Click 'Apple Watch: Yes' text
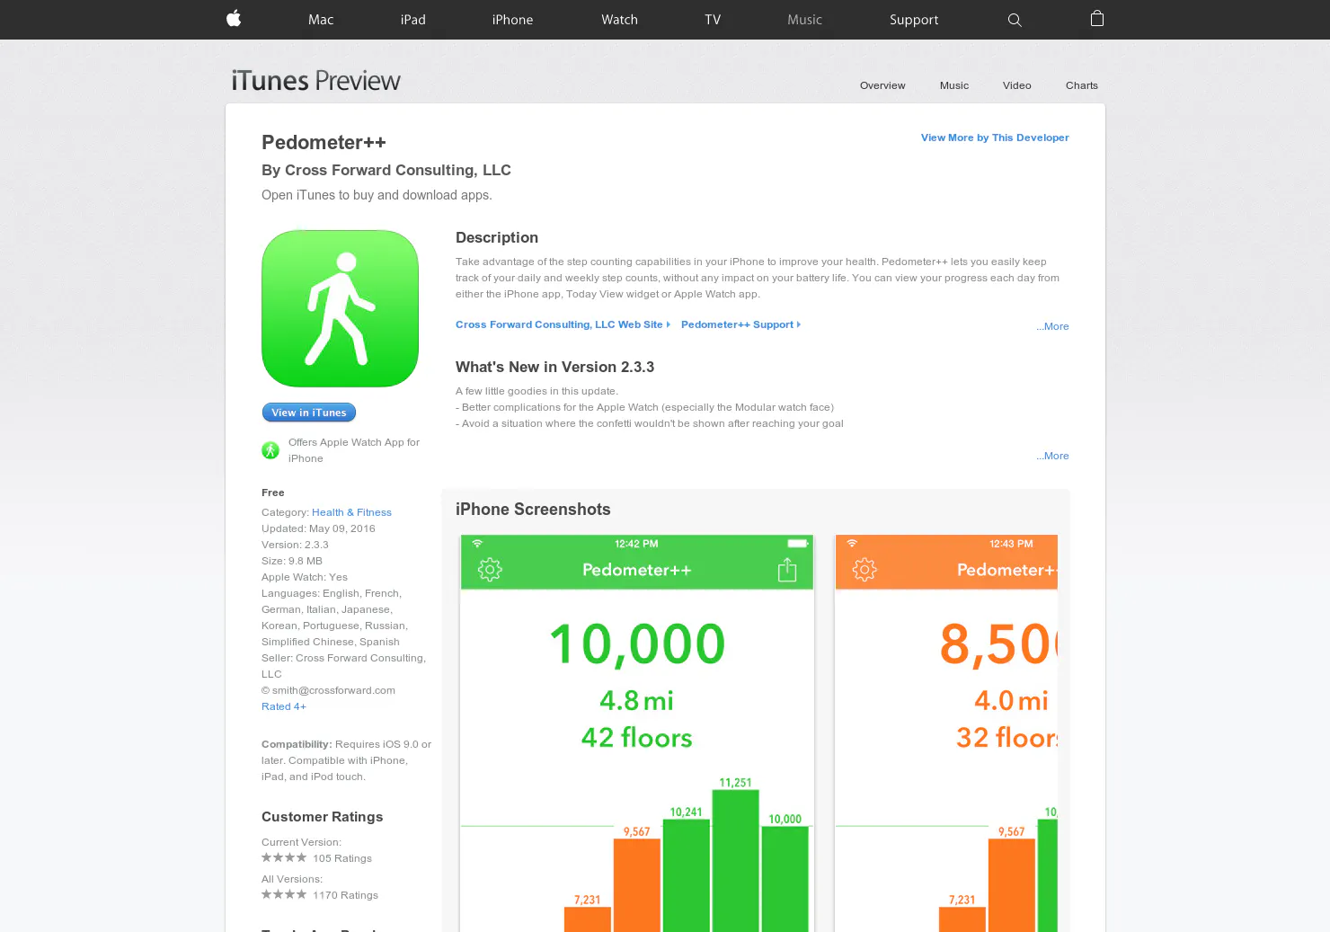This screenshot has height=932, width=1330. [x=305, y=577]
